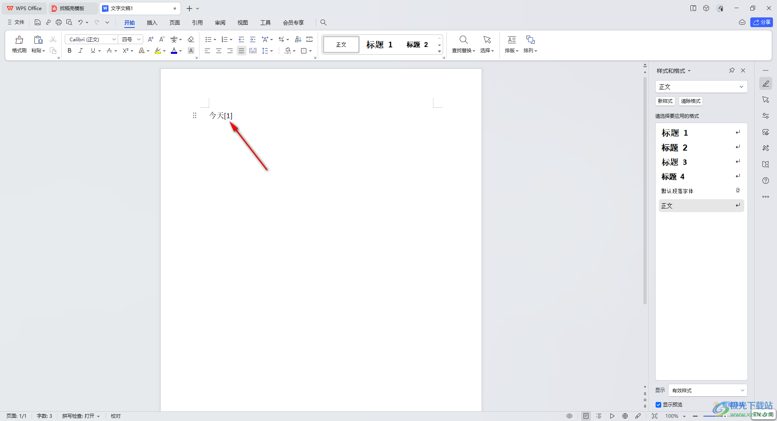This screenshot has height=421, width=777.
Task: Apply the font color red A swatch
Action: coord(174,51)
